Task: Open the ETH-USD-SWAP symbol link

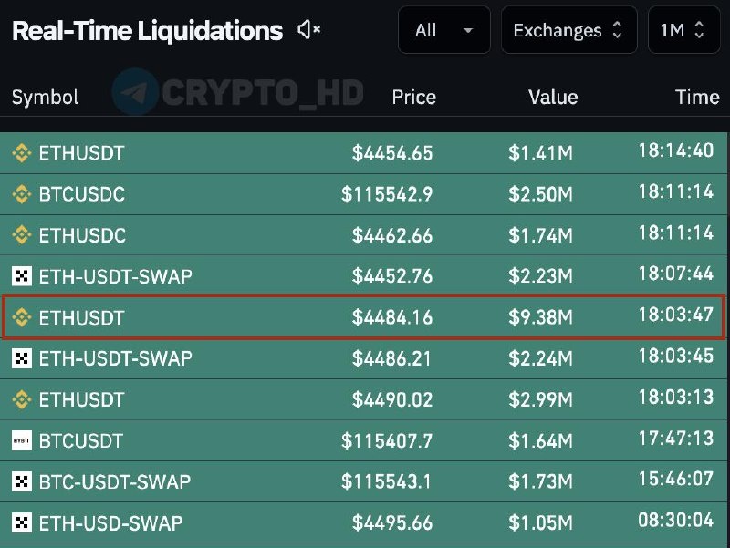Action: pos(110,523)
